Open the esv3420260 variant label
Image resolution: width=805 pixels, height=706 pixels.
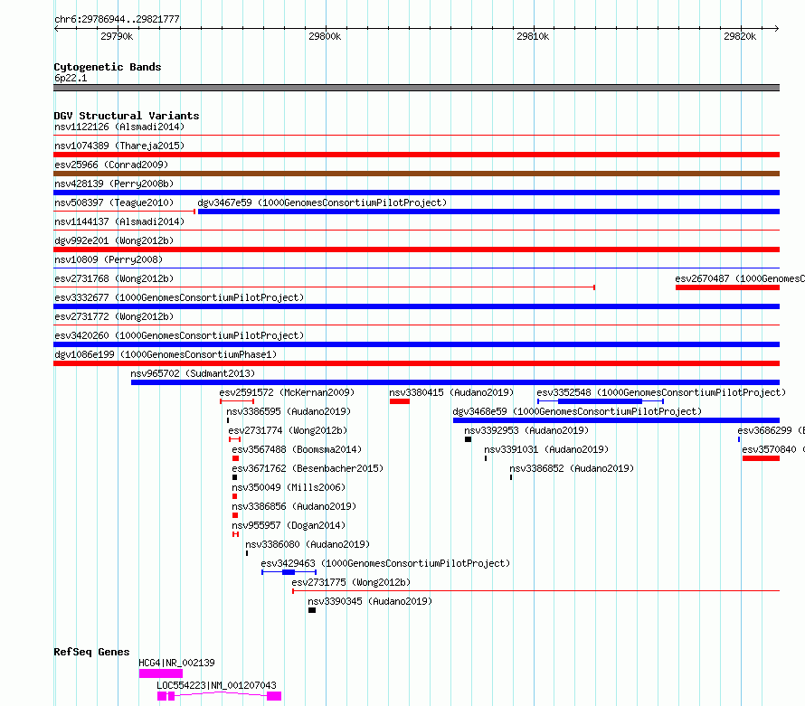[179, 335]
